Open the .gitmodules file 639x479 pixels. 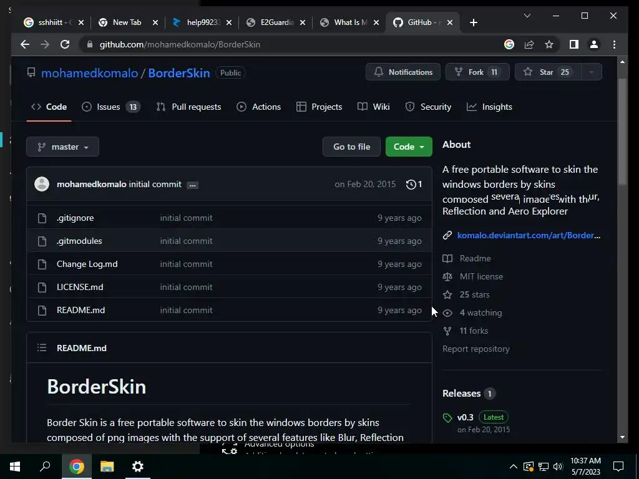pos(79,241)
